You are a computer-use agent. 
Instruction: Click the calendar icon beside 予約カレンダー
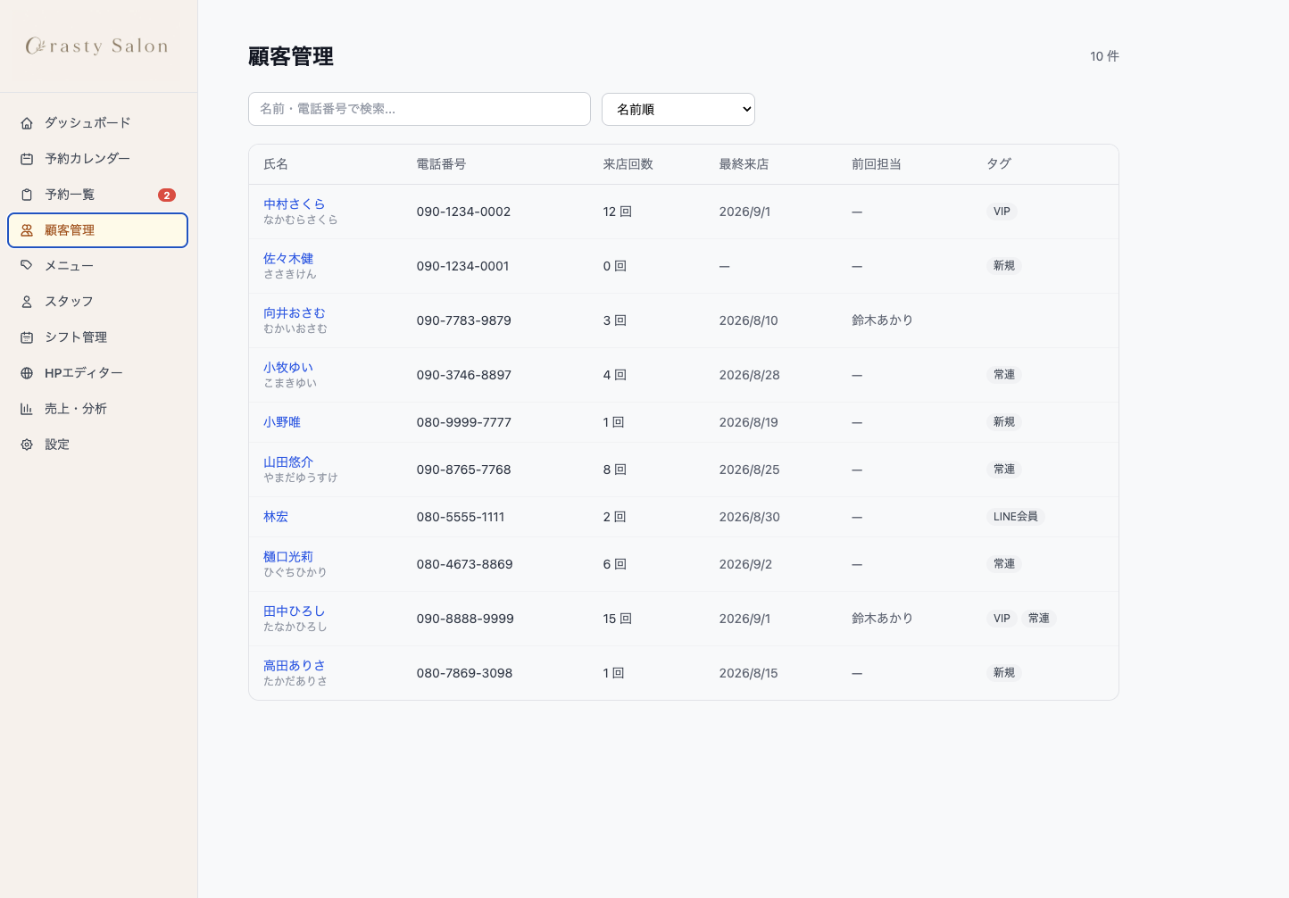tap(27, 159)
